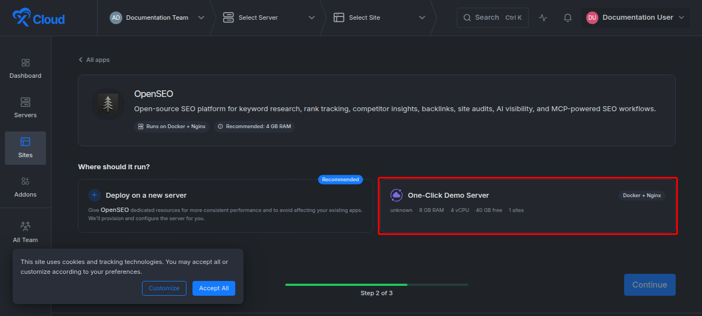Click the step progress bar

coord(377,285)
